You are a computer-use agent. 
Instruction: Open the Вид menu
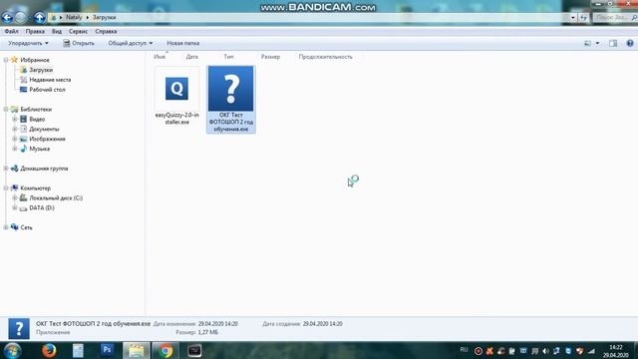pos(57,31)
